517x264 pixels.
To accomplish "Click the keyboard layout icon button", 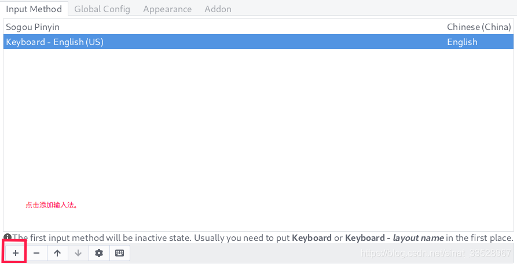I will point(120,253).
